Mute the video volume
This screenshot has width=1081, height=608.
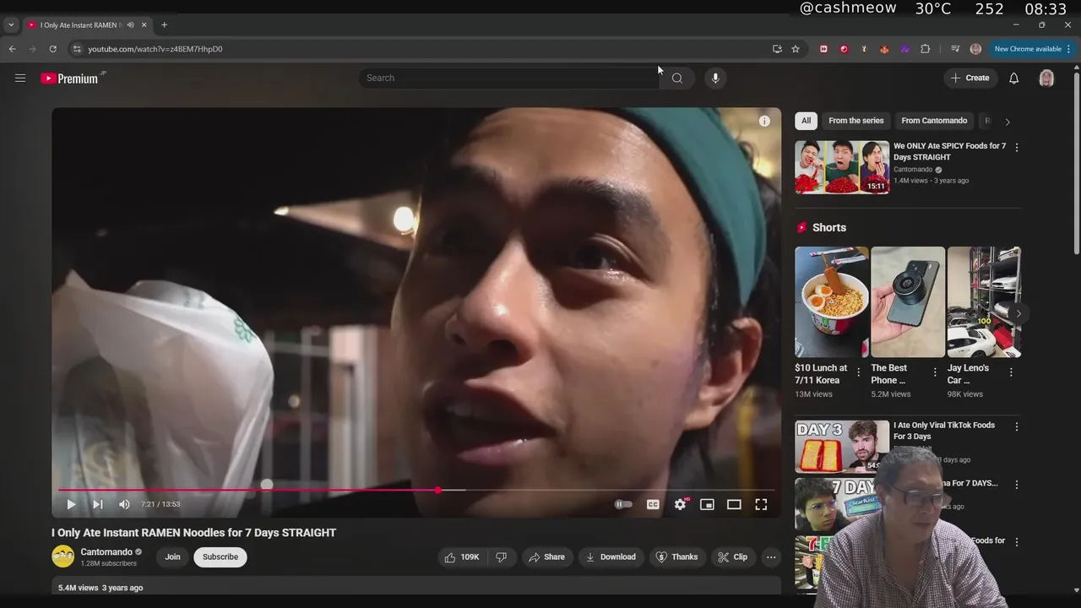pos(124,504)
